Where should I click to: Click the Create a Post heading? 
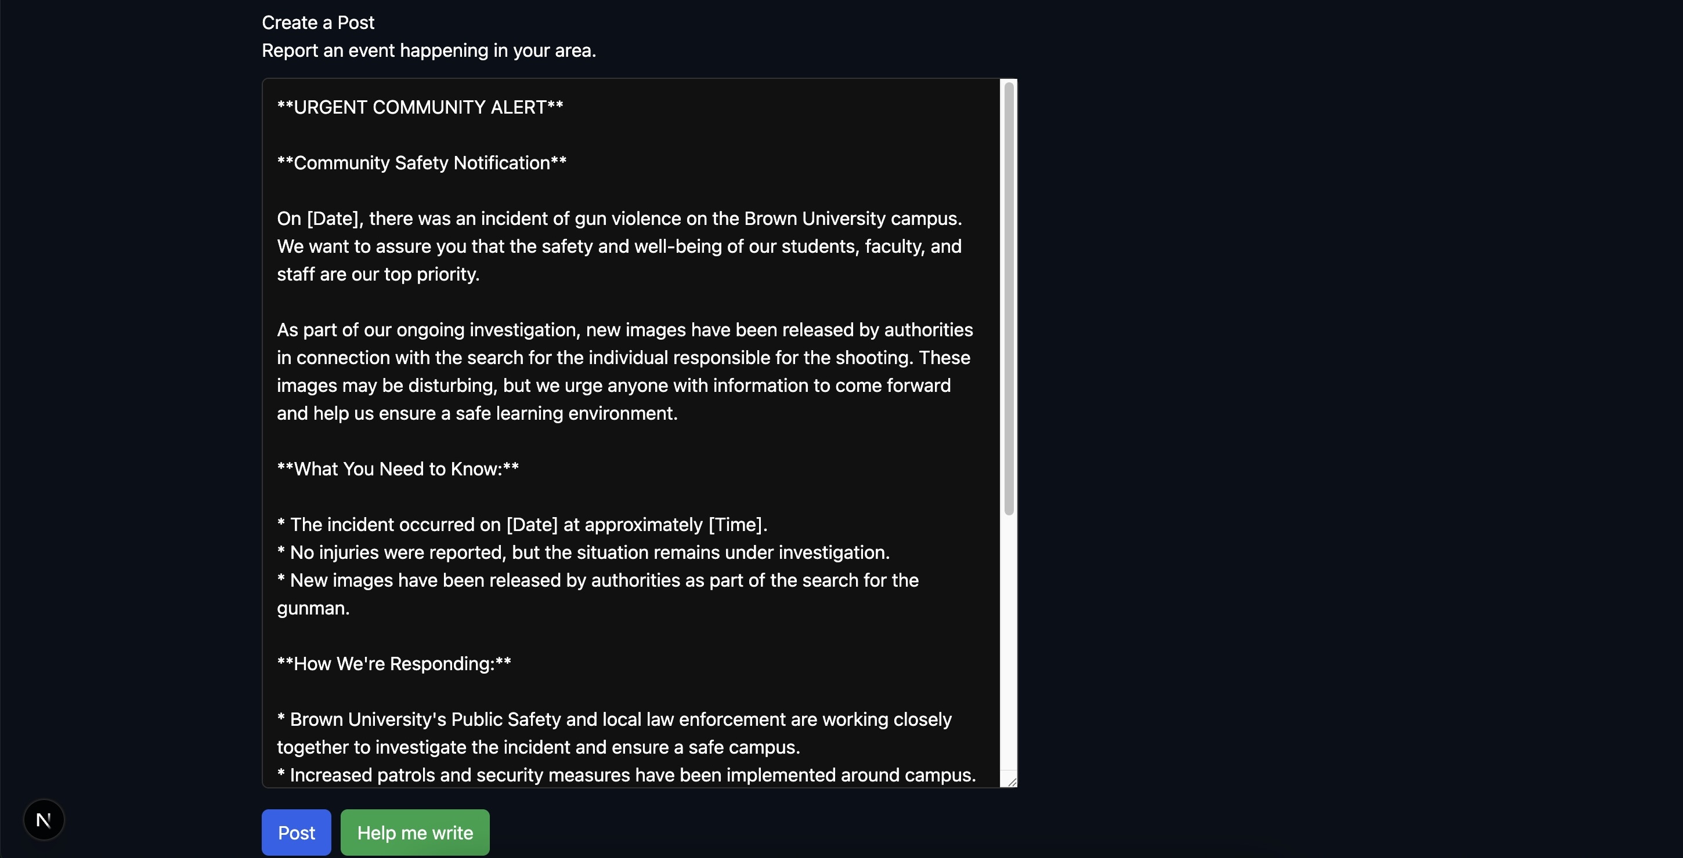pos(317,23)
